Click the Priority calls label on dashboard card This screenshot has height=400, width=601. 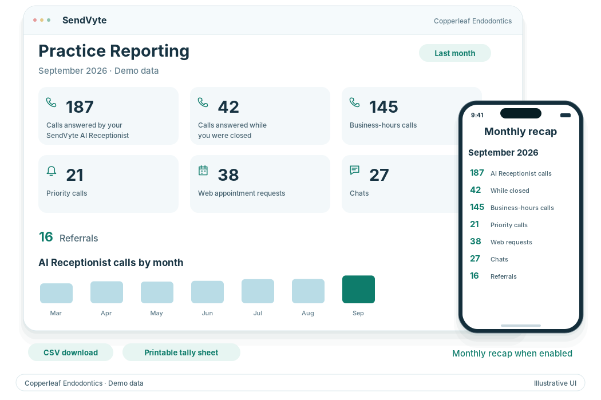pyautogui.click(x=67, y=193)
